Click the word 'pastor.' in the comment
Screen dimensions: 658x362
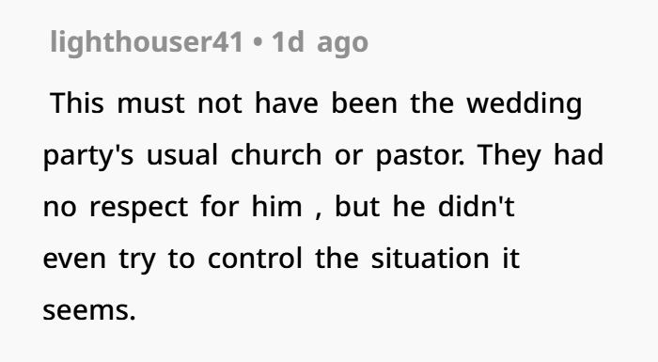tap(419, 156)
